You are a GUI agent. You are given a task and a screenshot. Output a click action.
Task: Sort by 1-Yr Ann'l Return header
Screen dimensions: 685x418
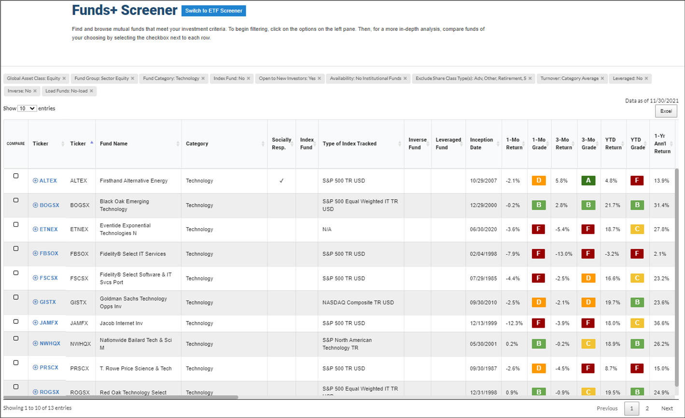tap(662, 144)
